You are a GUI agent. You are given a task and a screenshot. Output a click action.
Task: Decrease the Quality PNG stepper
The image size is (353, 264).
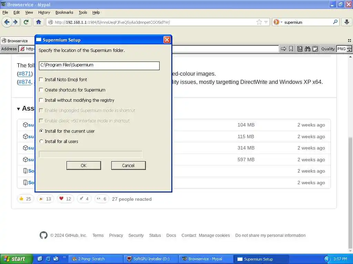[349, 50]
